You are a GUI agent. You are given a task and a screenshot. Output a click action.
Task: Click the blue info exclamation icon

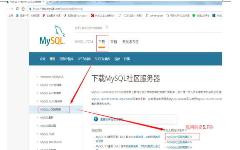point(96,119)
